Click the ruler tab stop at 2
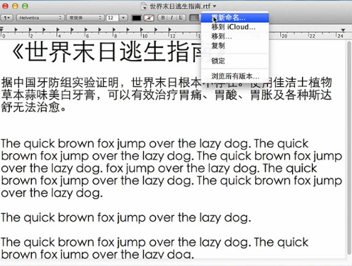 point(30,30)
